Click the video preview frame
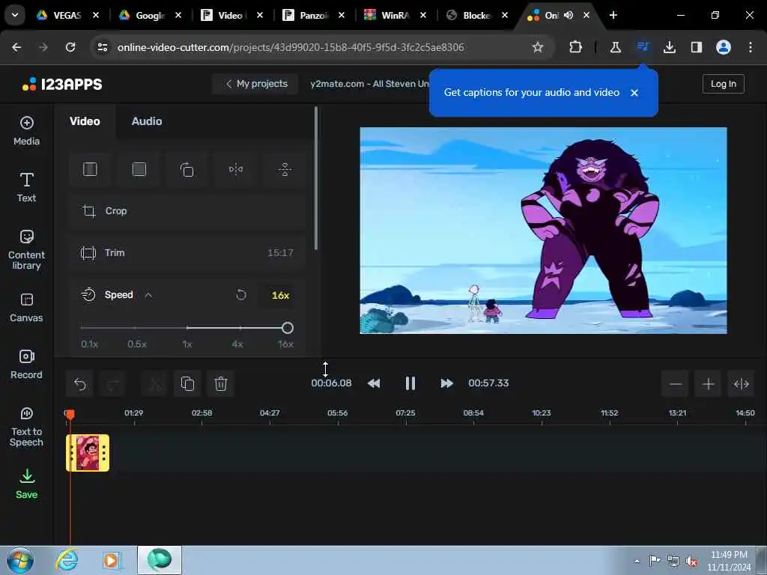The width and height of the screenshot is (767, 575). [x=543, y=231]
